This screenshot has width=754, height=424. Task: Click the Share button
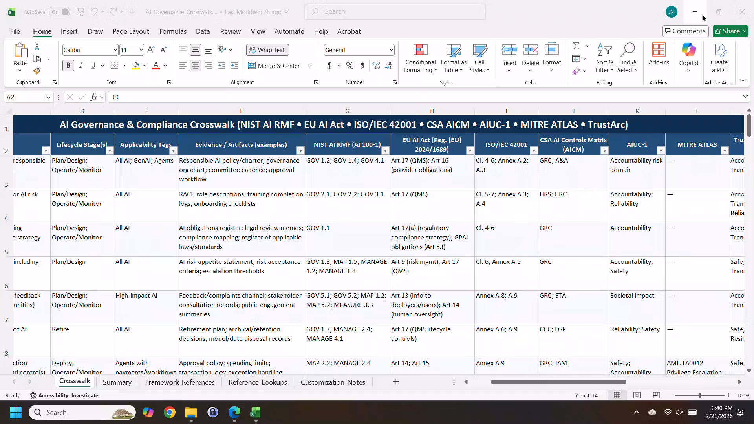[x=730, y=31]
